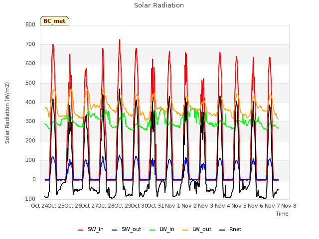
Task: Click the orange LW_out legend swatch
Action: coord(185,230)
